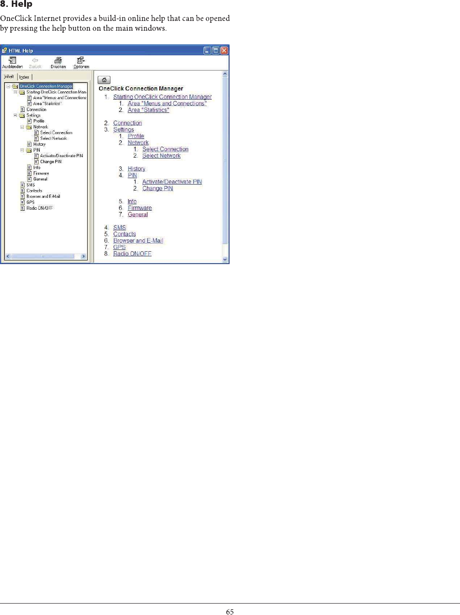Follow the Network link
Screen dimensions: 460x615
pyautogui.click(x=138, y=143)
